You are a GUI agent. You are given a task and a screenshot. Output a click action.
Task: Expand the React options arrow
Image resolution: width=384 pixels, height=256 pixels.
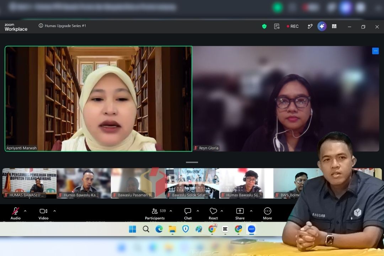click(222, 211)
